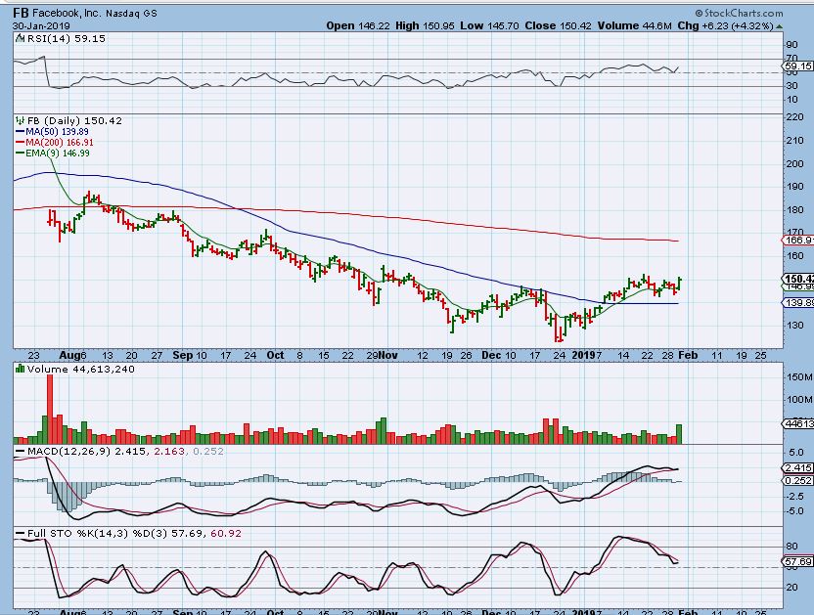
Task: Click the 0.252 histogram tag on MACD axis
Action: click(798, 481)
